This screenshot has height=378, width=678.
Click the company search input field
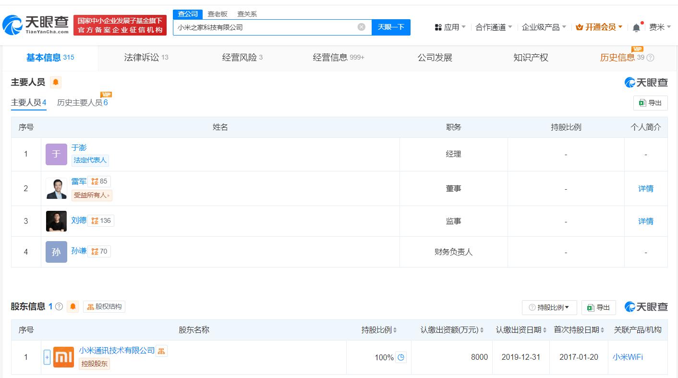(266, 27)
